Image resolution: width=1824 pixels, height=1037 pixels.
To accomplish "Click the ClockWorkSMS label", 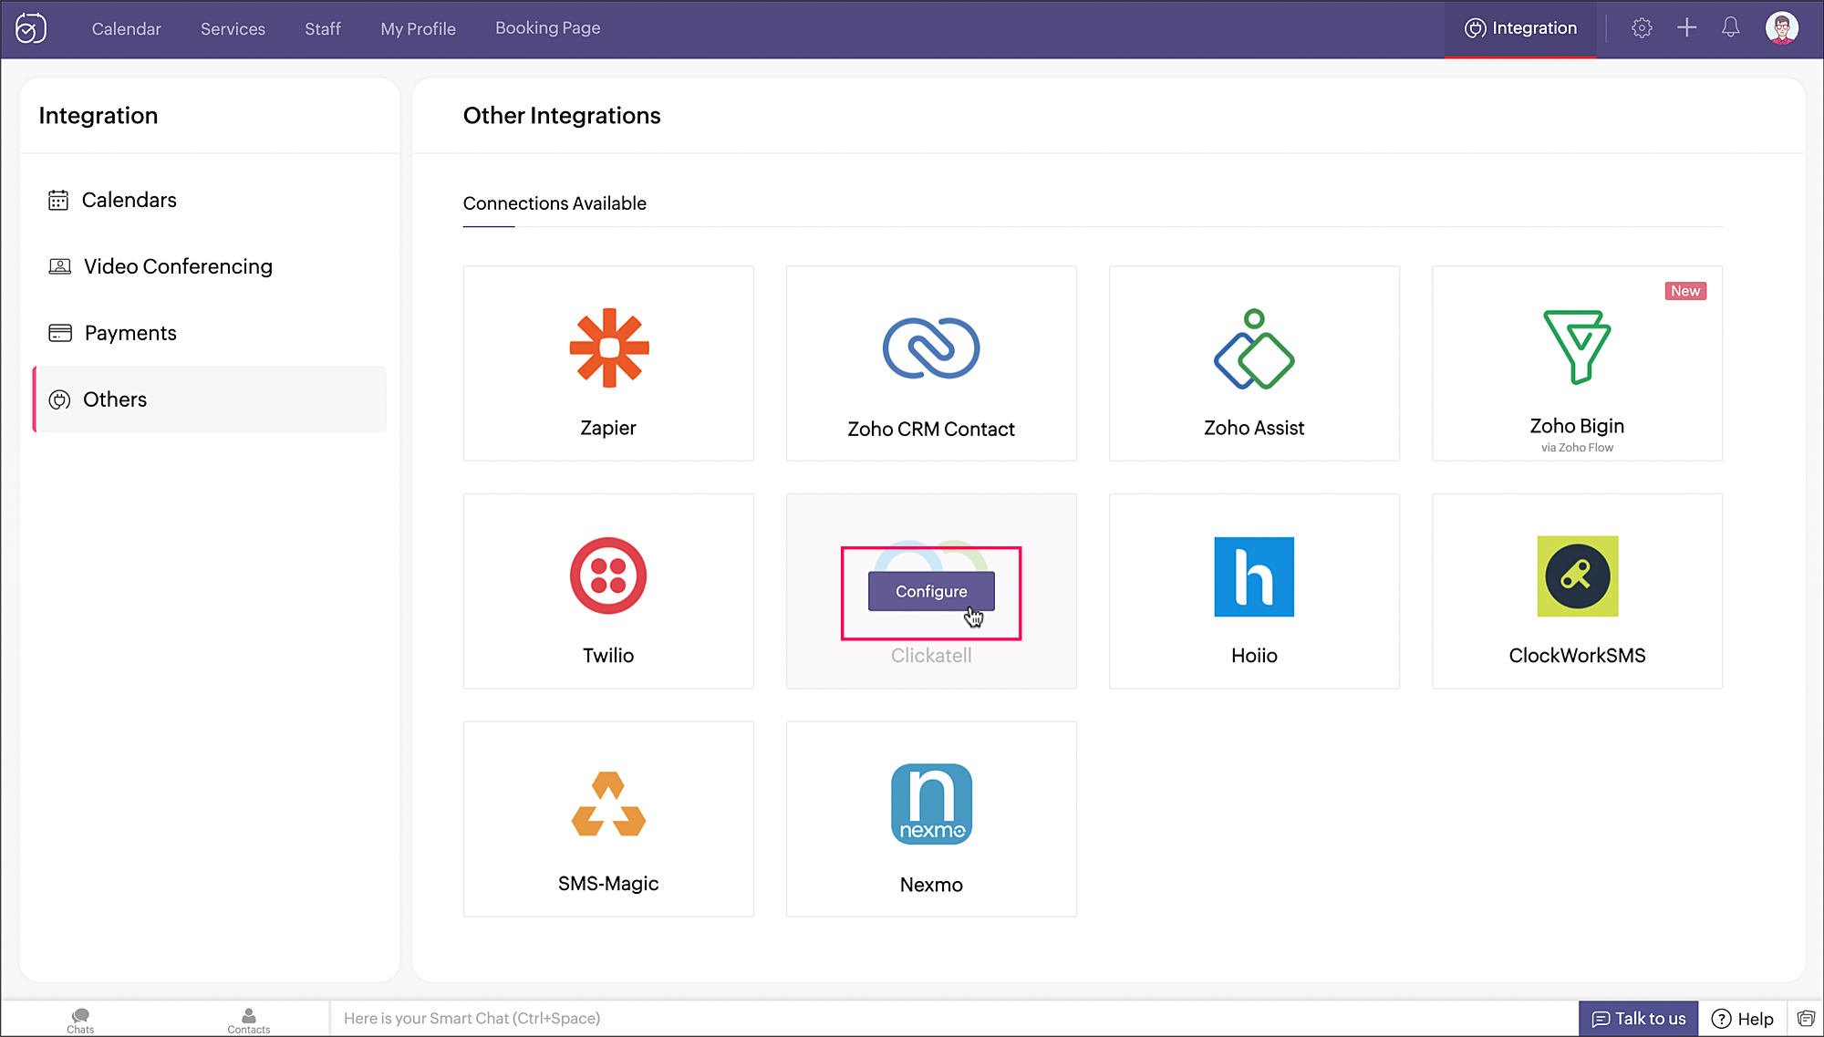I will click(x=1577, y=656).
